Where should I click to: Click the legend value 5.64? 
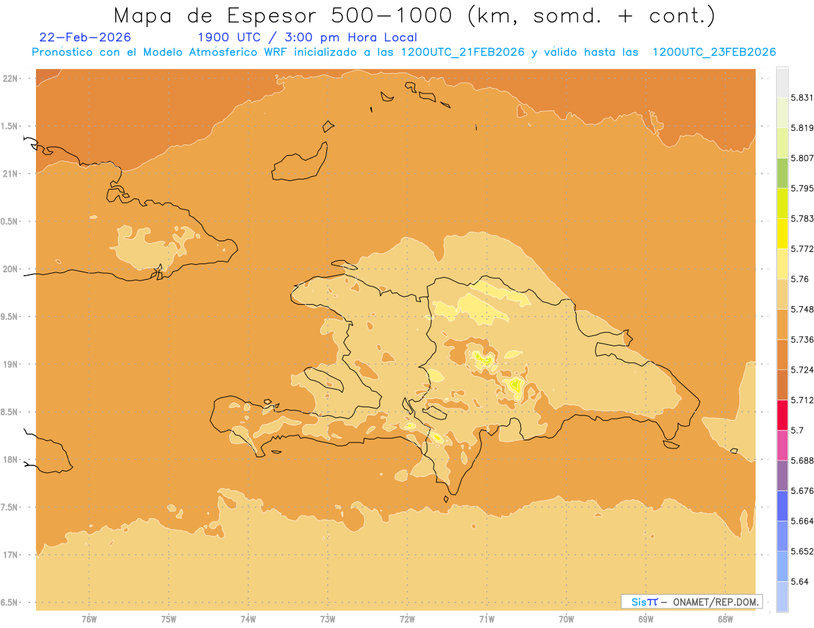click(x=800, y=582)
